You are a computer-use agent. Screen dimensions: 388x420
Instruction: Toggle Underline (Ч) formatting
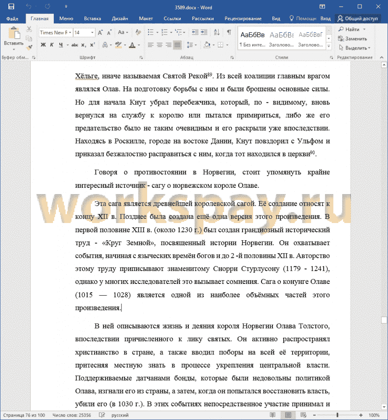(x=61, y=45)
